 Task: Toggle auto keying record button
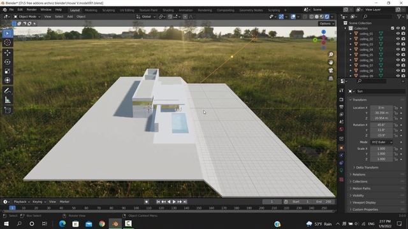pos(147,202)
